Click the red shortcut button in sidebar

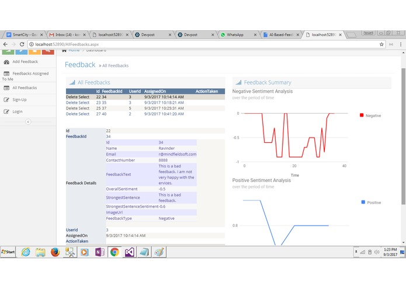pos(48,52)
